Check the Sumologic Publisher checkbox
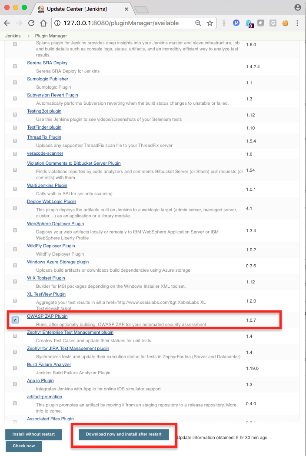The height and width of the screenshot is (456, 306). 15,82
